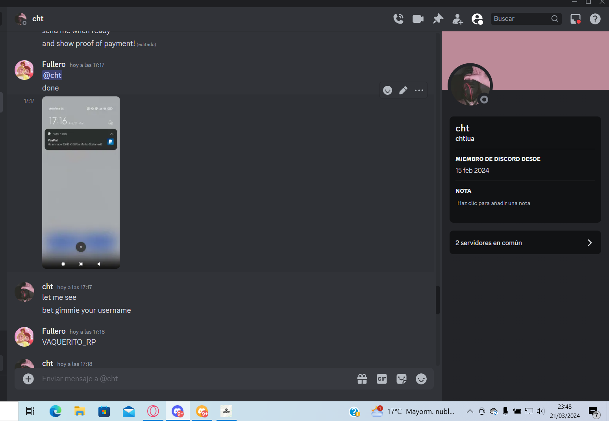609x421 pixels.
Task: Click the chat scrollbar thumb
Action: pyautogui.click(x=437, y=300)
